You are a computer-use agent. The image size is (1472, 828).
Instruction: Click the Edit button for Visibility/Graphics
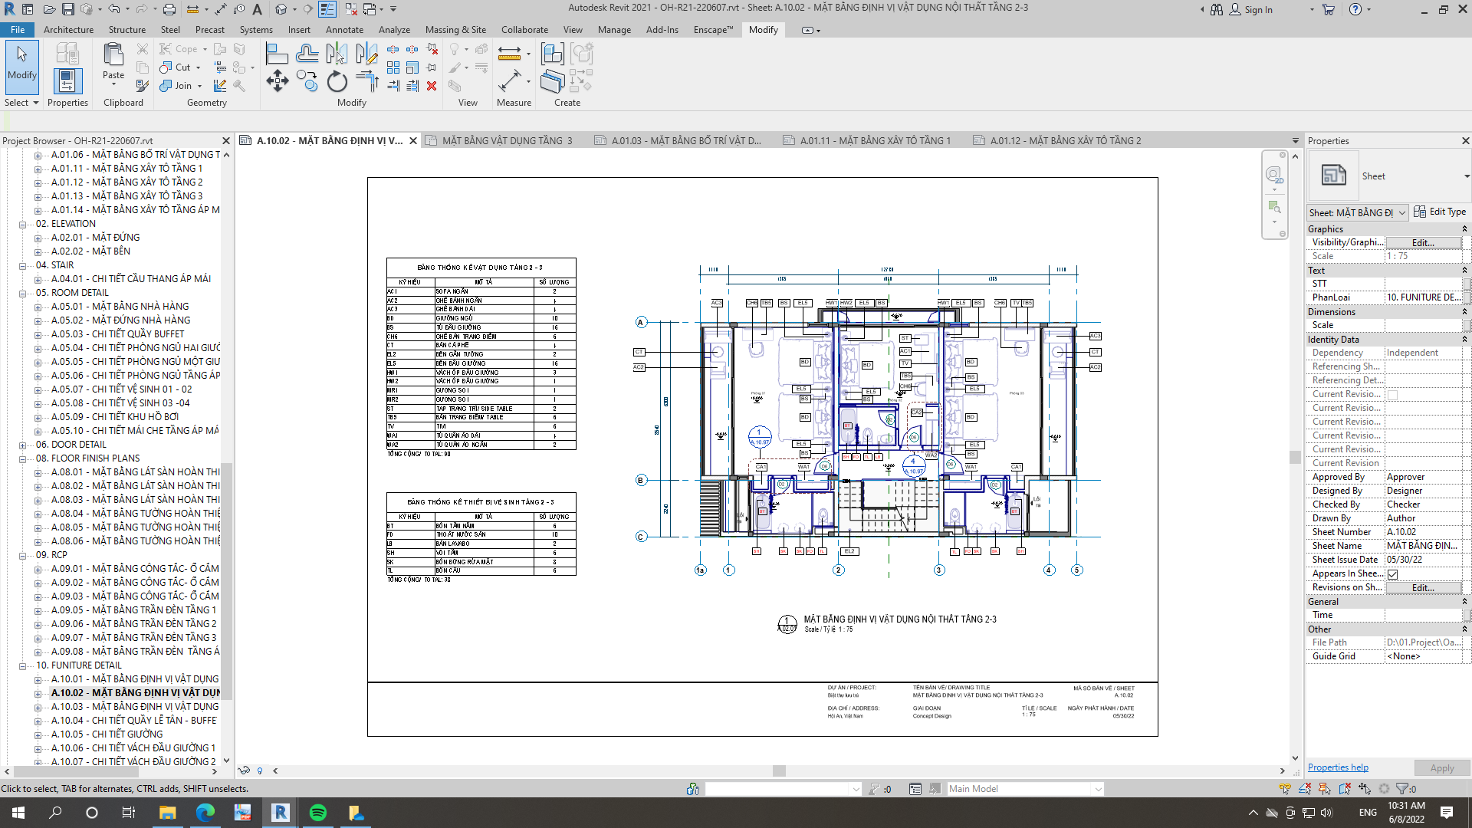(x=1422, y=243)
